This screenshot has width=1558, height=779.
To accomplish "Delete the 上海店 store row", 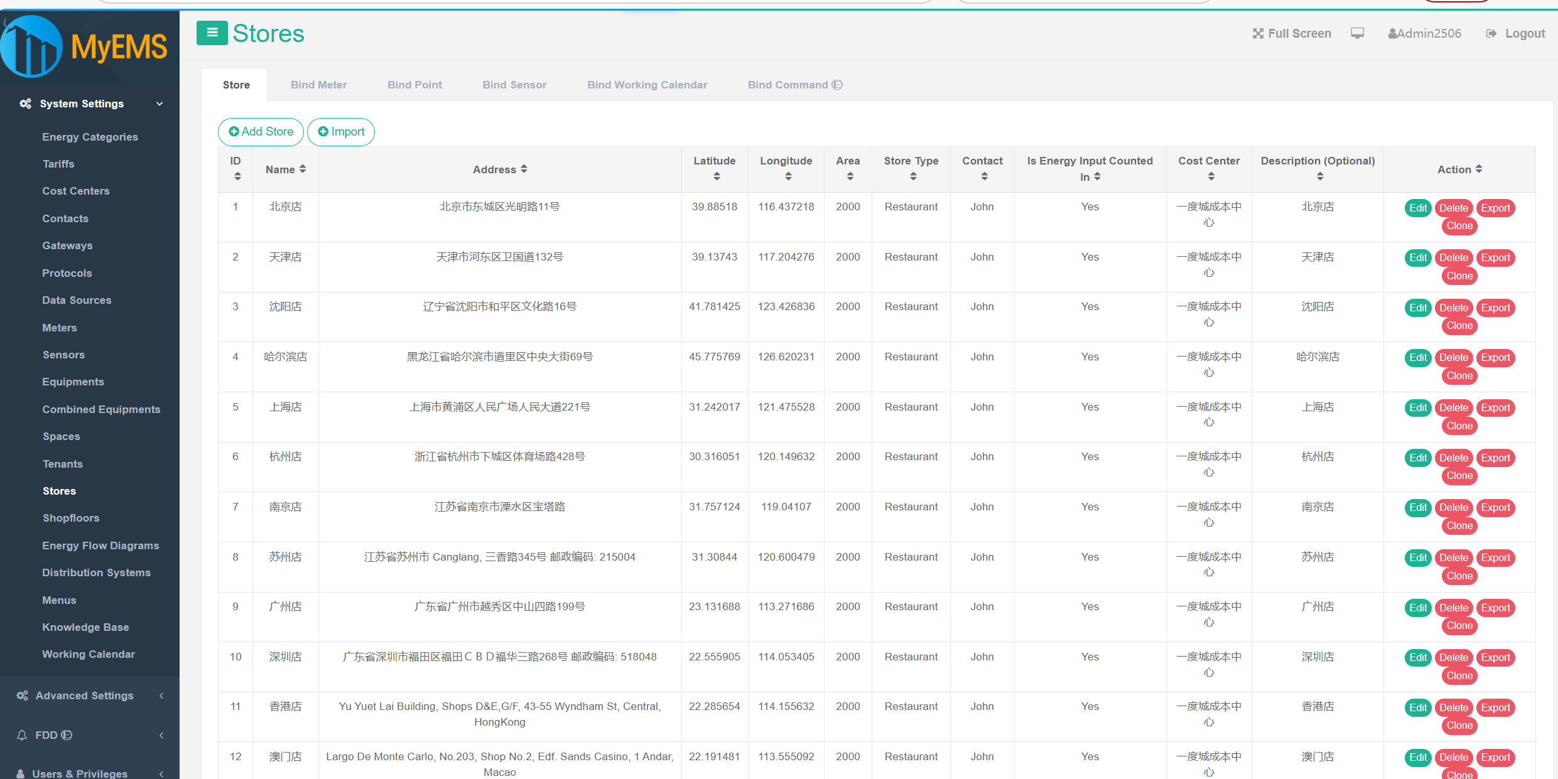I will pyautogui.click(x=1453, y=408).
